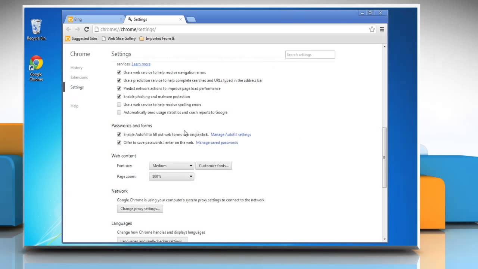The width and height of the screenshot is (478, 269).
Task: Click the Passwords and forms heading
Action: pyautogui.click(x=131, y=126)
